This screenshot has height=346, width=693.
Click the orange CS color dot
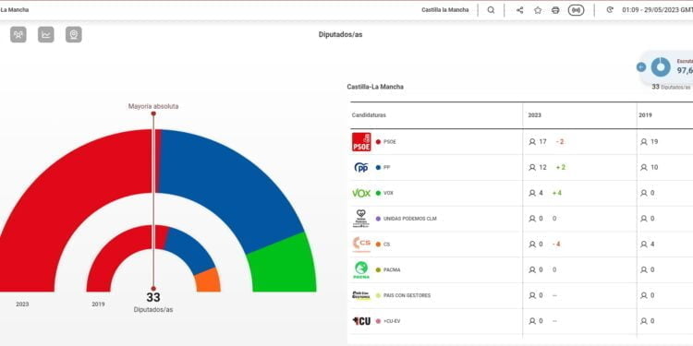coord(378,245)
